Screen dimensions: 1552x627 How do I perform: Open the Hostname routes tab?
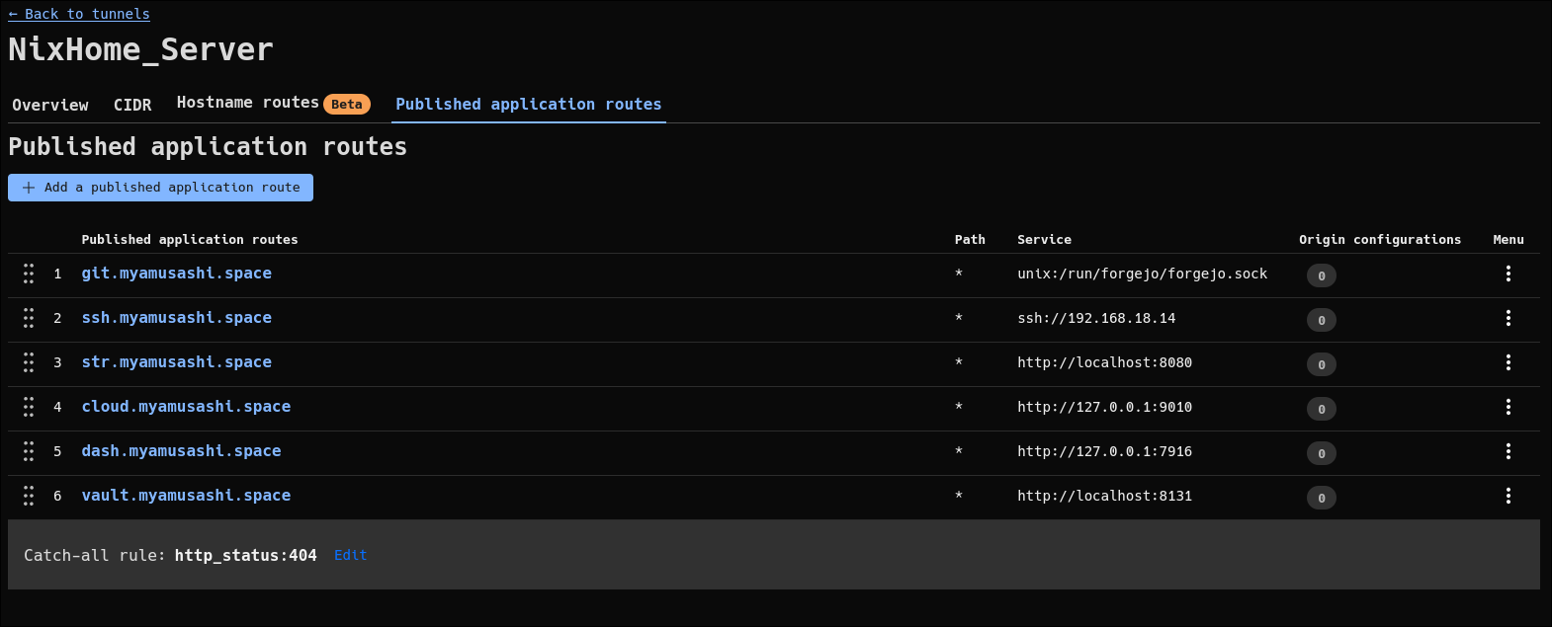pos(248,103)
